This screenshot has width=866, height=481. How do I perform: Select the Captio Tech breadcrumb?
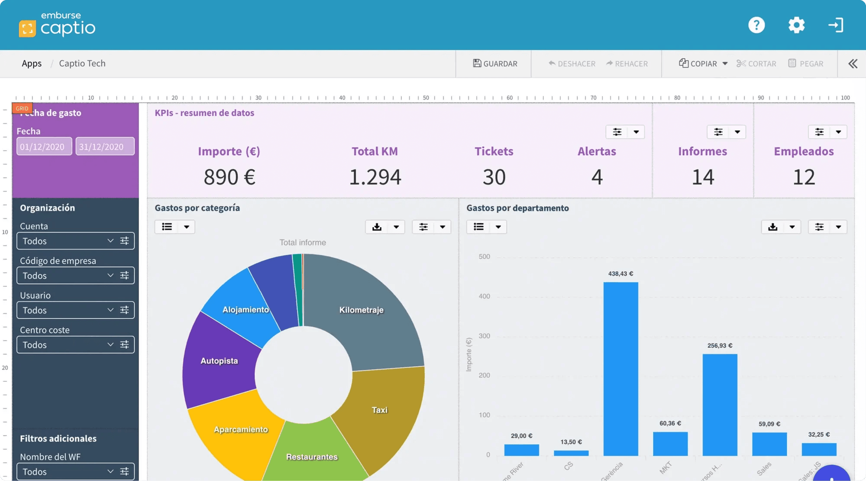[82, 64]
